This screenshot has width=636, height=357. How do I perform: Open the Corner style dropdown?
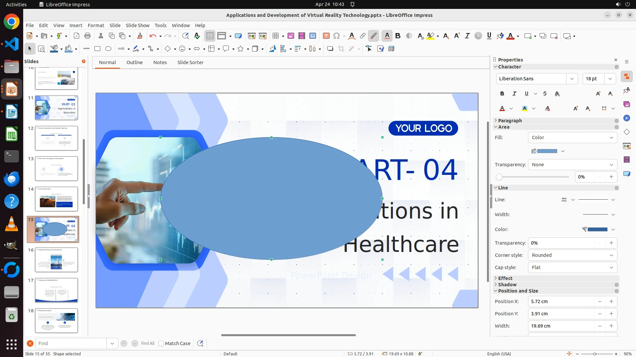click(x=572, y=255)
